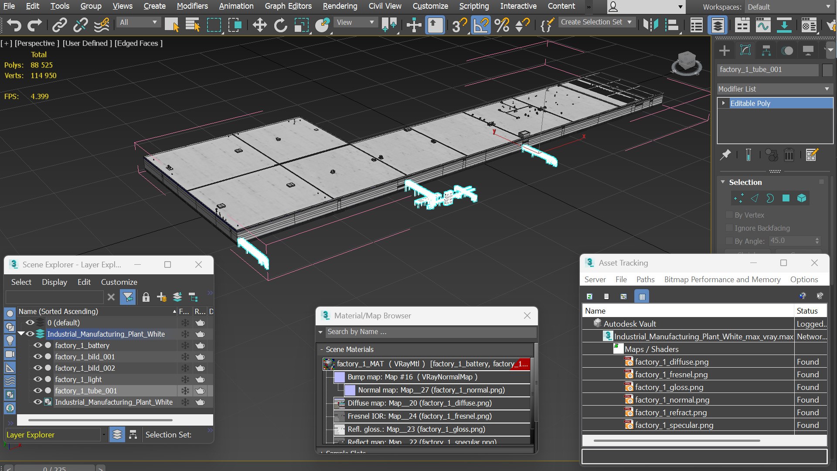Expand the Editable Poly modifier arrow
This screenshot has height=471, width=837.
(724, 103)
